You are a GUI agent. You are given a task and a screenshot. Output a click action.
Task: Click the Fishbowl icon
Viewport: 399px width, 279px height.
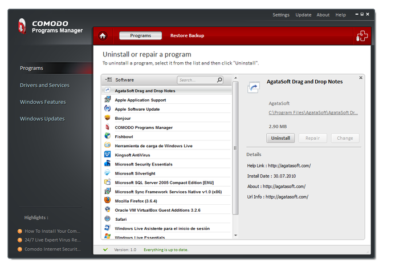point(108,136)
